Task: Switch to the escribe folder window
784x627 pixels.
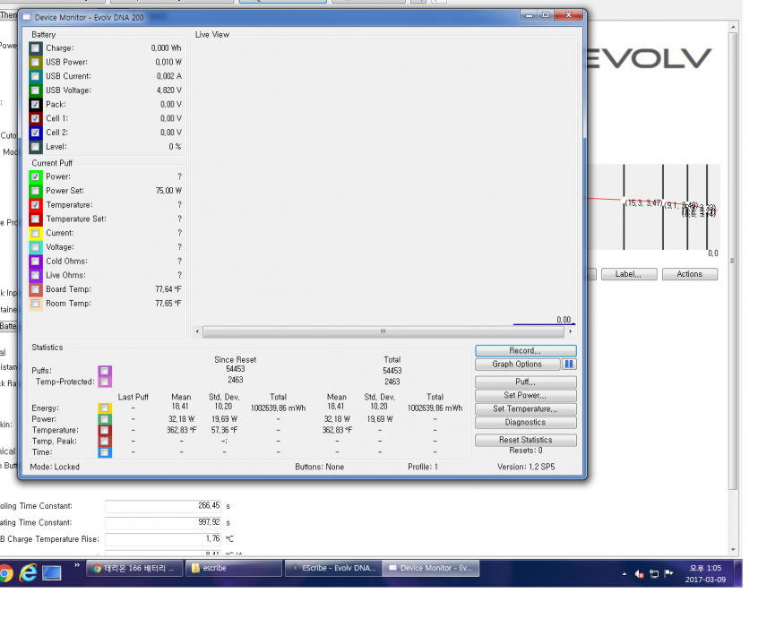Action: [234, 569]
